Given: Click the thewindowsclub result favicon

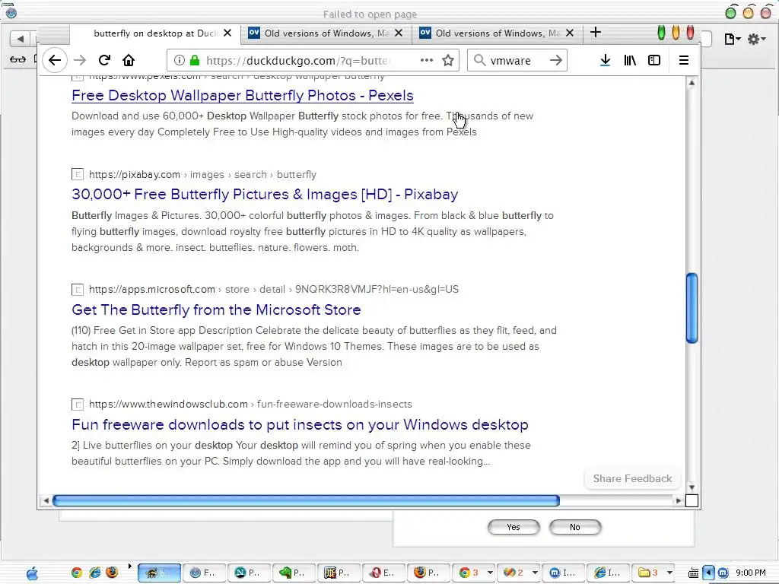Looking at the screenshot, I should tap(78, 405).
